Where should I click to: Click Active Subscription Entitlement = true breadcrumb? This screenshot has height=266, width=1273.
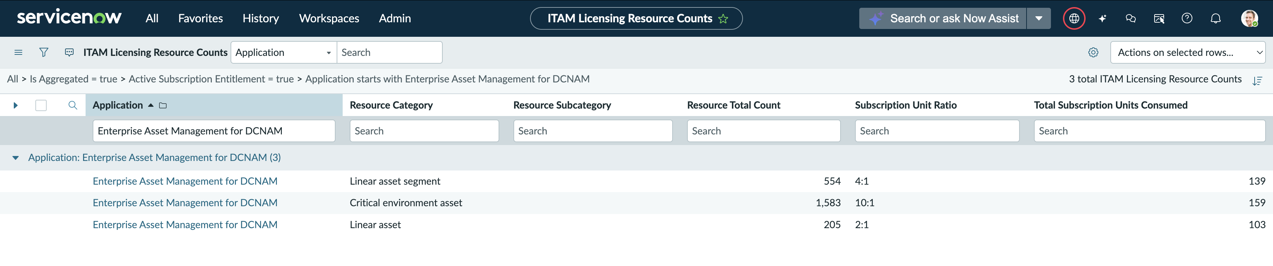coord(211,79)
